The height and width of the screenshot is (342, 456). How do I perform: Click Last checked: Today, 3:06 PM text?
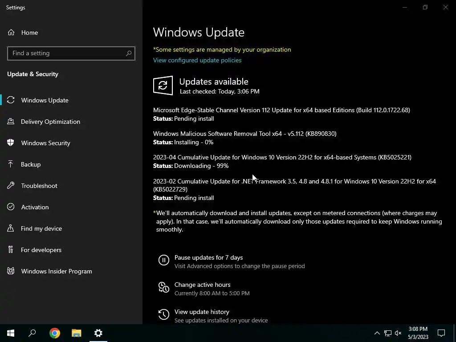[x=220, y=91]
